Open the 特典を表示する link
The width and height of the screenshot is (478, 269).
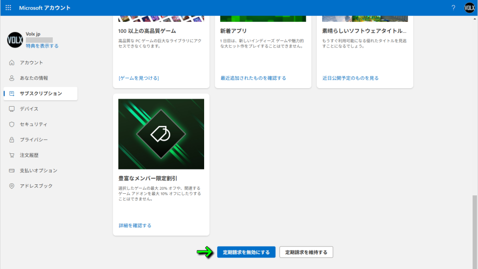coord(42,46)
